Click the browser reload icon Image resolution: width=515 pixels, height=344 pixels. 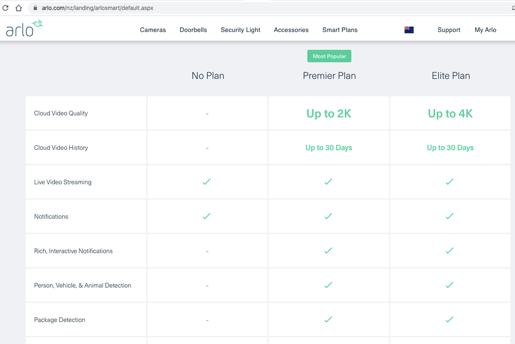6,8
